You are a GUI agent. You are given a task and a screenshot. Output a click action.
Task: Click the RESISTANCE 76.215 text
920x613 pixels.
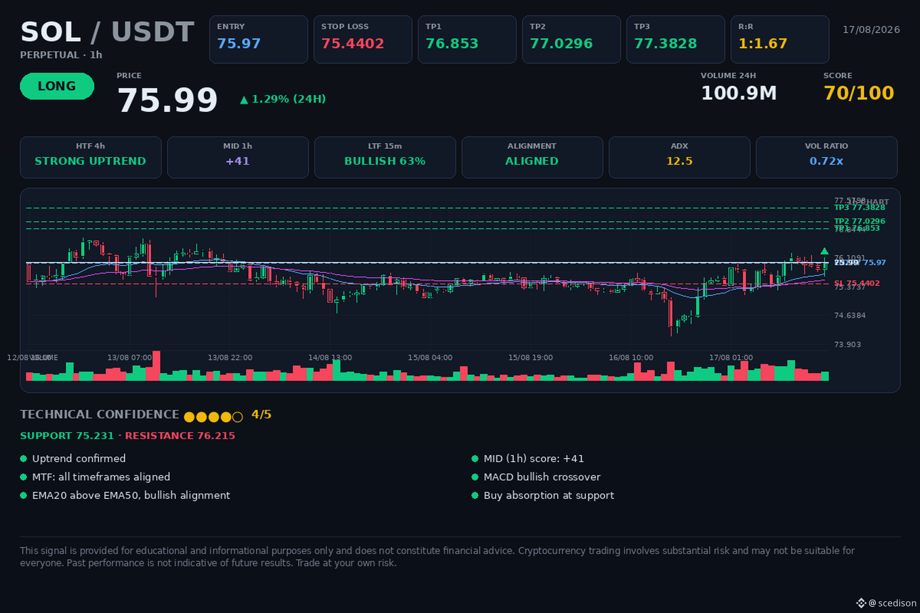(x=180, y=436)
